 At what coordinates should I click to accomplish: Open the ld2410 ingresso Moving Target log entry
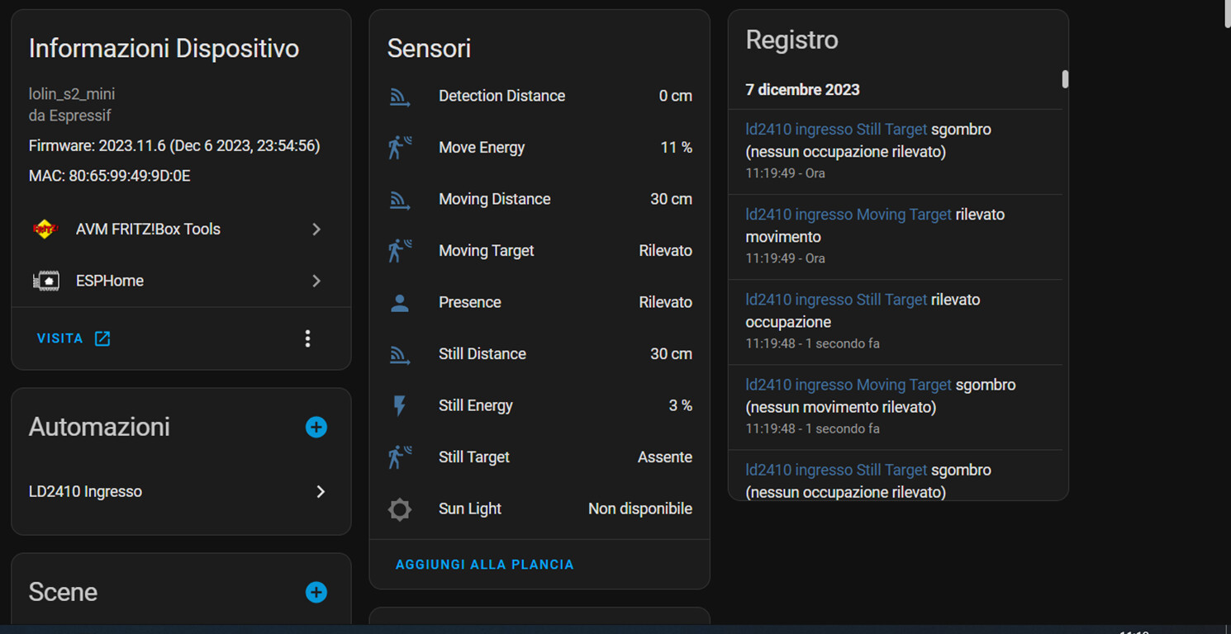point(848,214)
